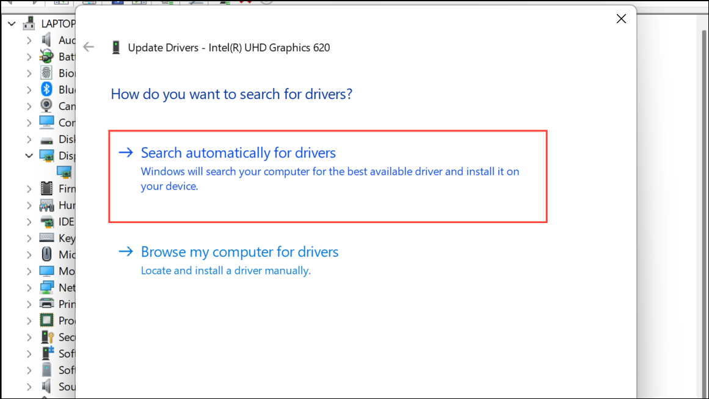Screen dimensions: 709x399
Task: Click the Sound controllers speaker icon
Action: tap(46, 386)
